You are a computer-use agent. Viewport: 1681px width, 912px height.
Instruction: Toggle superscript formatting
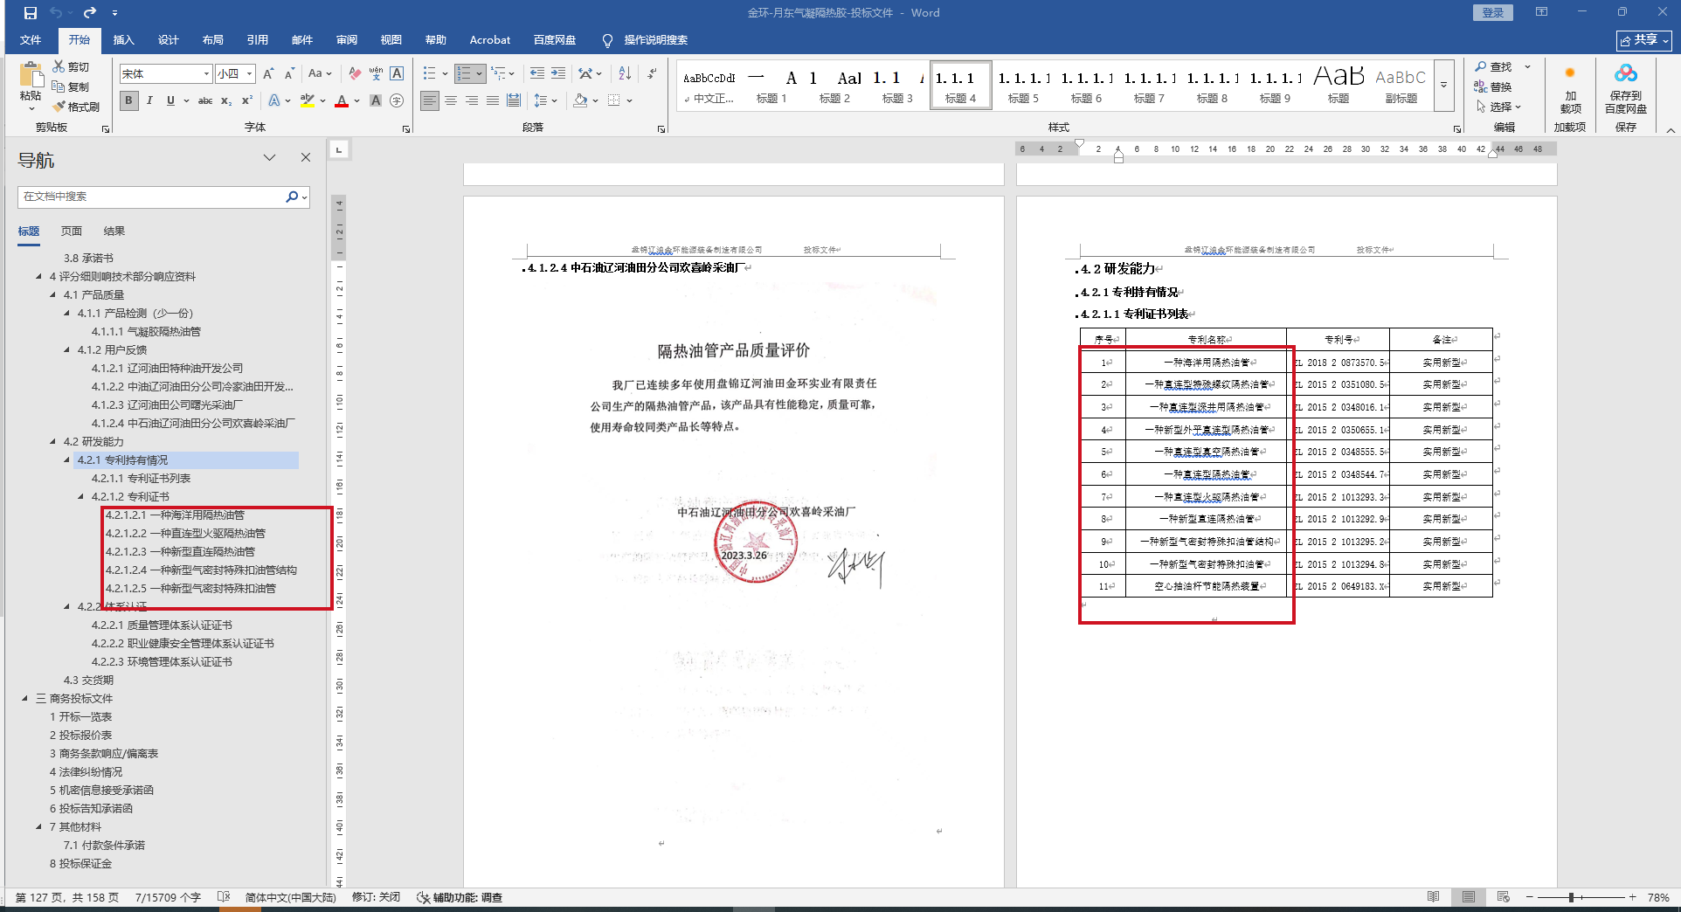pyautogui.click(x=247, y=100)
